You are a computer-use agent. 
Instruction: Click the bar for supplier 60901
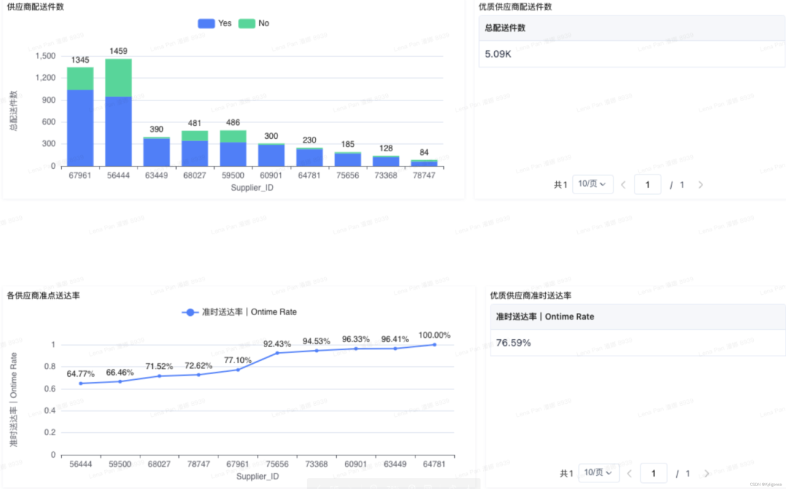(271, 155)
